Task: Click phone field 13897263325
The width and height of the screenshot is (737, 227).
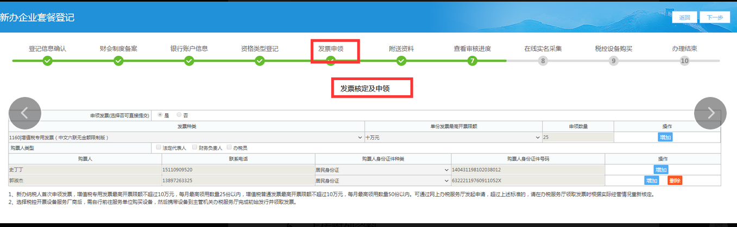Action: (x=238, y=180)
